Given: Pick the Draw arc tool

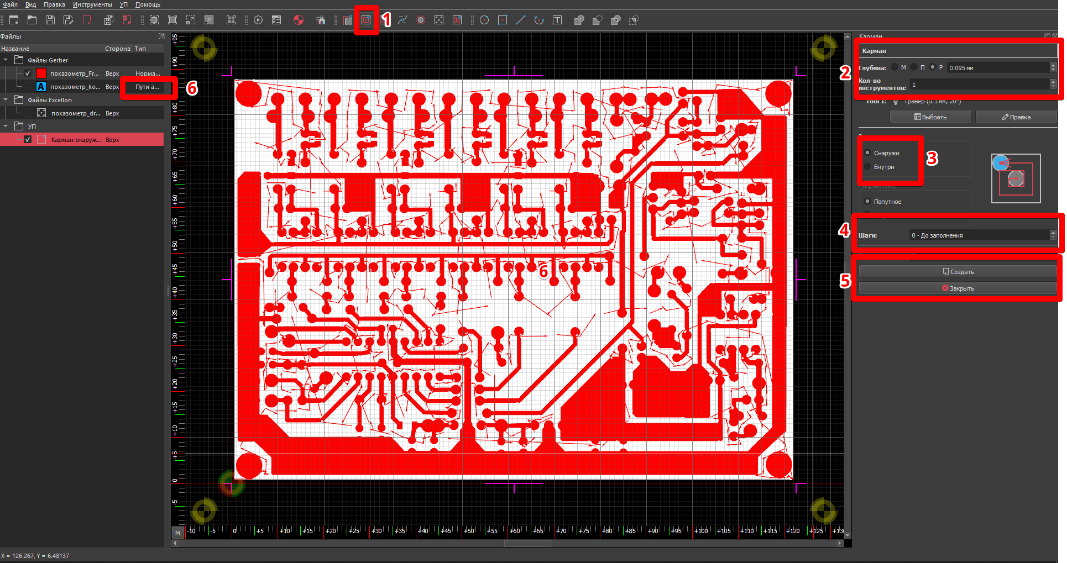Looking at the screenshot, I should coord(539,20).
